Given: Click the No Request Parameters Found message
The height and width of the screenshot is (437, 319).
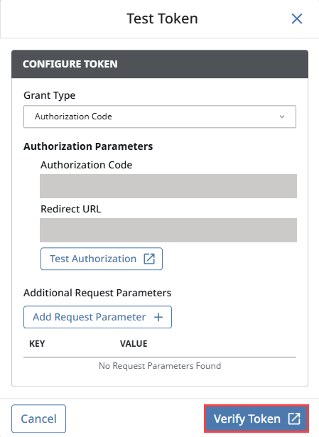Looking at the screenshot, I should point(160,366).
